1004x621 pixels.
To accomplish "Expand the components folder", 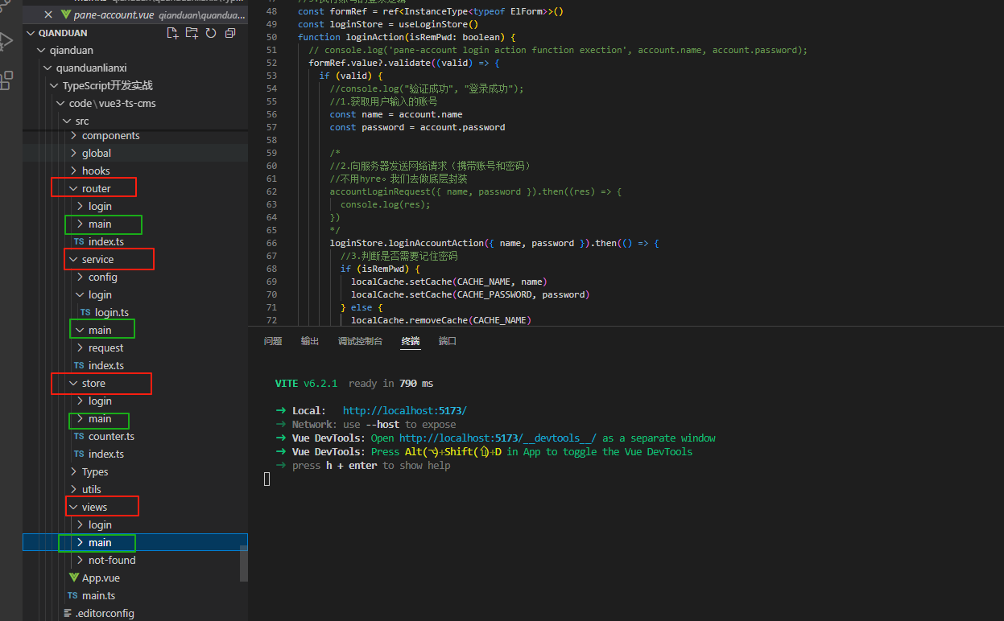I will (x=74, y=135).
